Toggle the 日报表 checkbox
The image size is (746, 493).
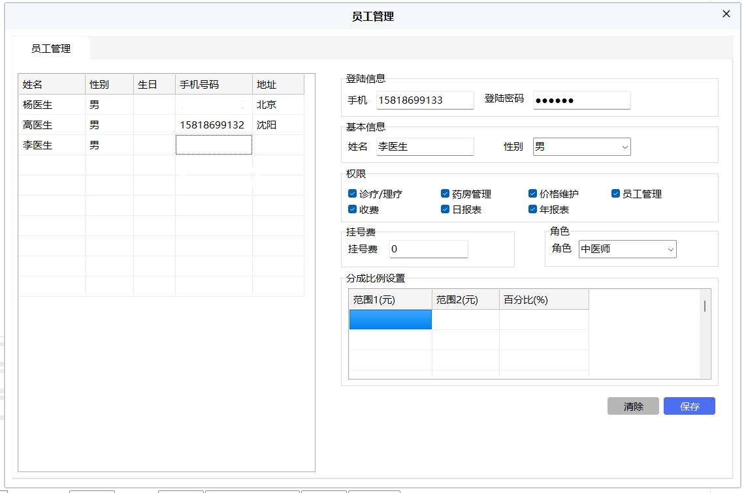(446, 209)
